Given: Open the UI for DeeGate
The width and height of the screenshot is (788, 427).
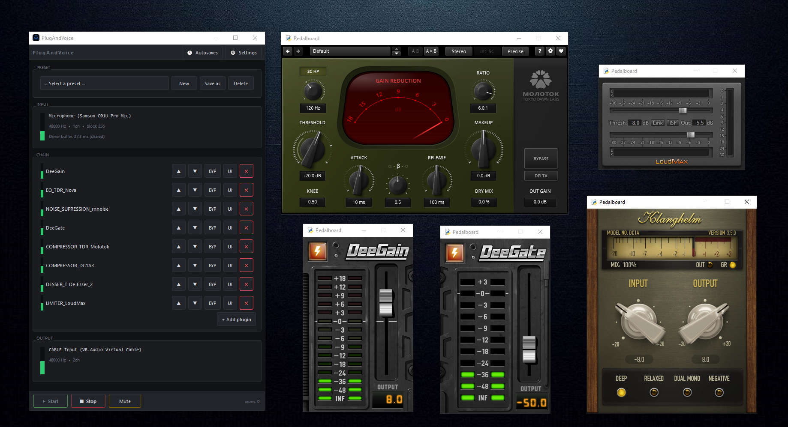Looking at the screenshot, I should point(230,228).
